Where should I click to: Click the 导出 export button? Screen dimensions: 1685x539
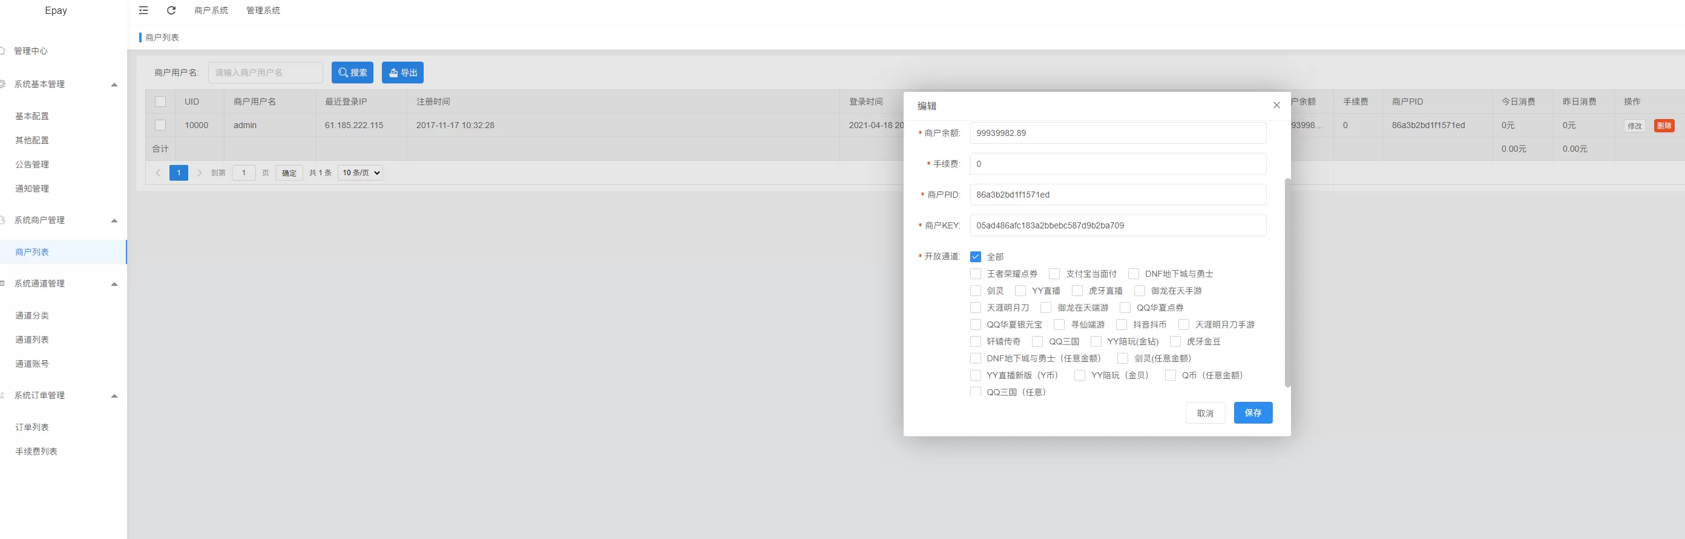point(402,73)
